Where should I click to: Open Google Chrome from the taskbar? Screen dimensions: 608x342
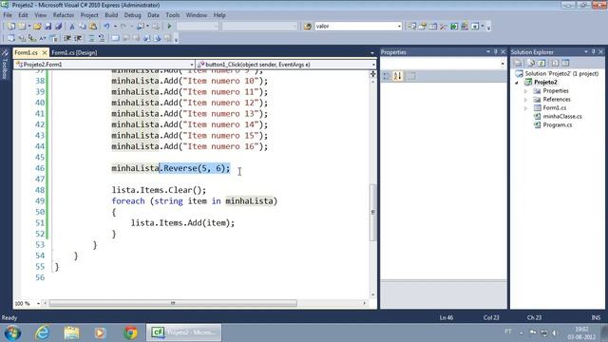click(x=130, y=332)
